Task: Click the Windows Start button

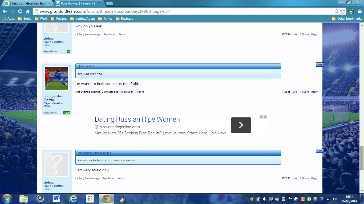Action: [x=7, y=199]
